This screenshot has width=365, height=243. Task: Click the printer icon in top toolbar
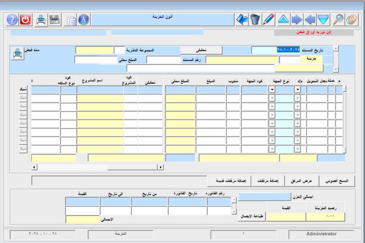(x=41, y=20)
